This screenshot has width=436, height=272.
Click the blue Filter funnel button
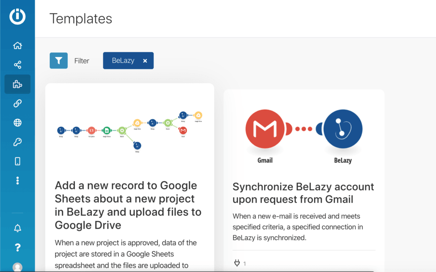tap(59, 61)
